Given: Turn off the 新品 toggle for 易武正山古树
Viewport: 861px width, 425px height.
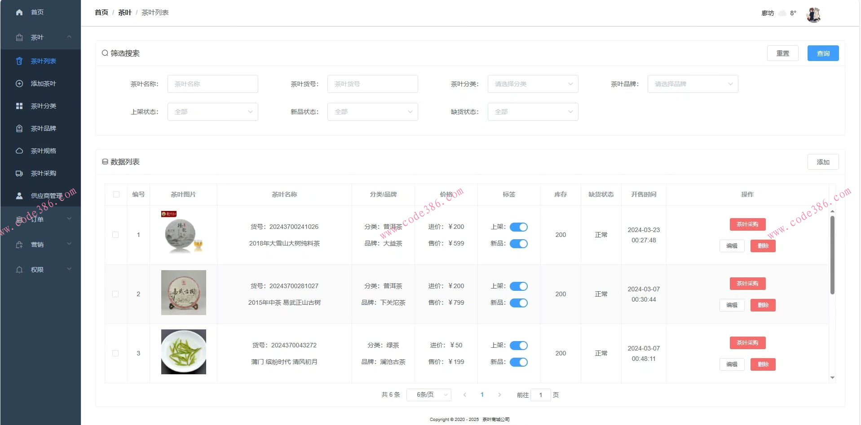Looking at the screenshot, I should pyautogui.click(x=519, y=303).
